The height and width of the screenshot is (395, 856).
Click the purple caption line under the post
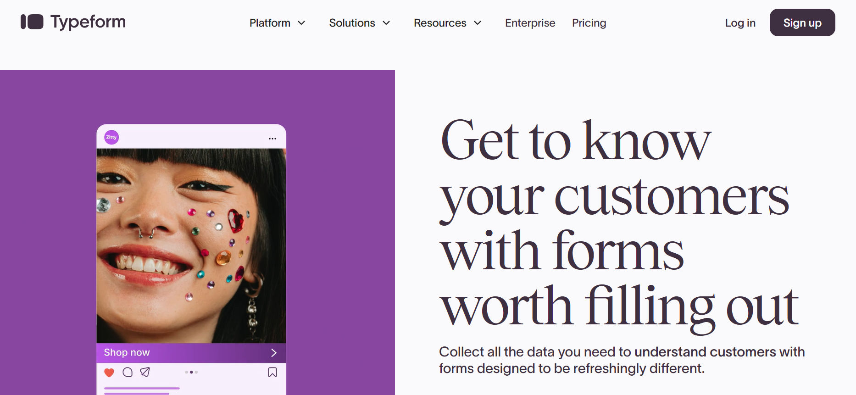(x=141, y=388)
